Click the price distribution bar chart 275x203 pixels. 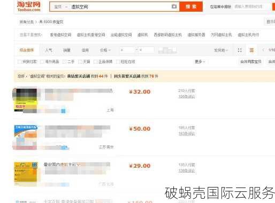coord(167,50)
